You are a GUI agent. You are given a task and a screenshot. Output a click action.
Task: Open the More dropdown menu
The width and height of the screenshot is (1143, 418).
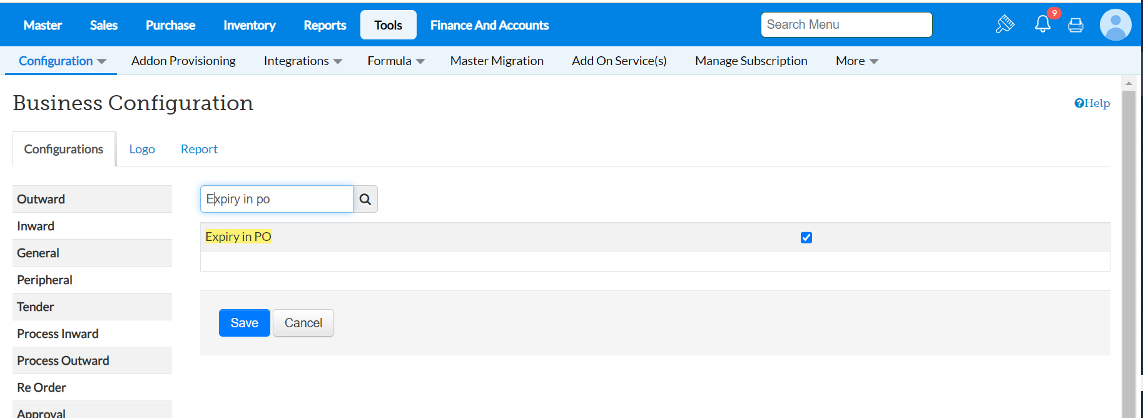(857, 61)
